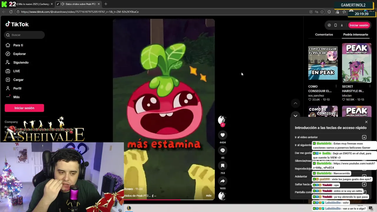
Task: Click top-right Iniciar sesión button
Action: (x=359, y=25)
